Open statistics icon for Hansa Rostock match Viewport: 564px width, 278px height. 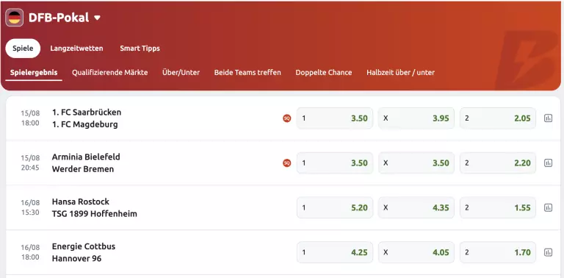point(548,207)
